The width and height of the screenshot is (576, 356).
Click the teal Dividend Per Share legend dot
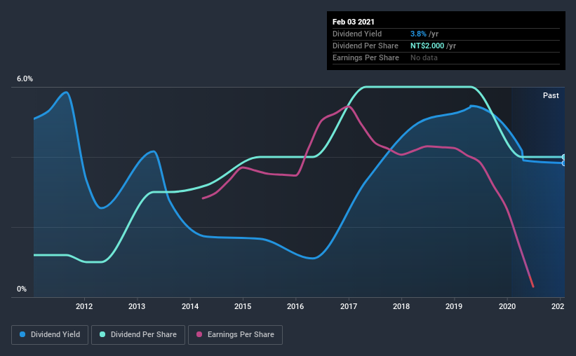coord(102,334)
